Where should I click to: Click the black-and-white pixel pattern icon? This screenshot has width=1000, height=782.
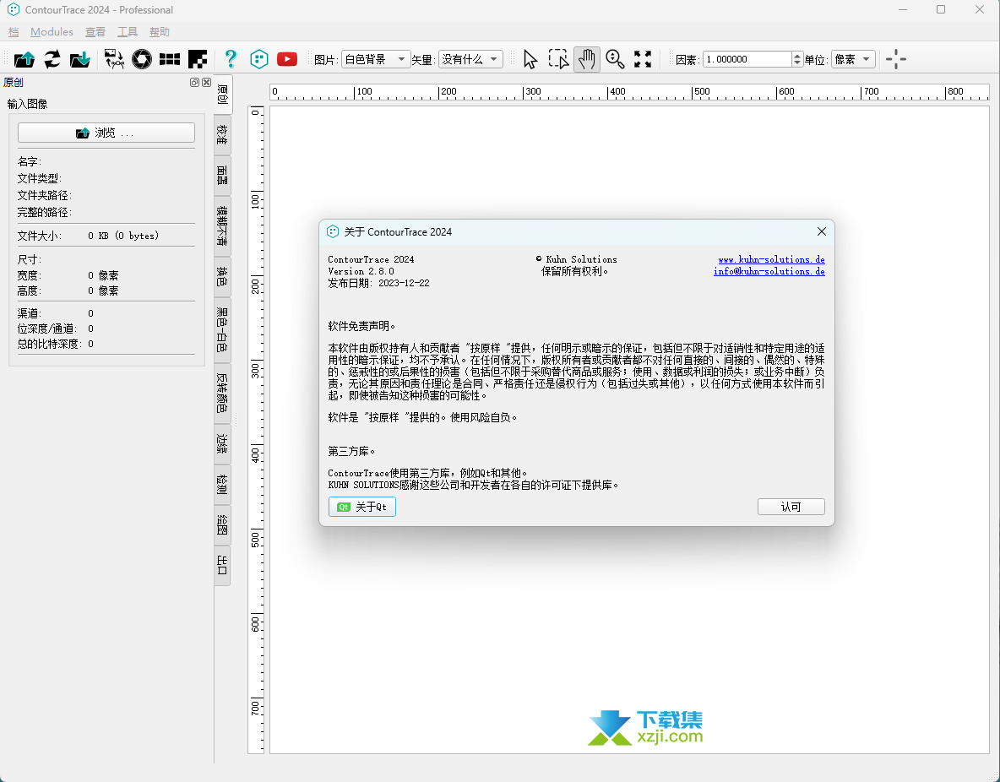pos(198,59)
